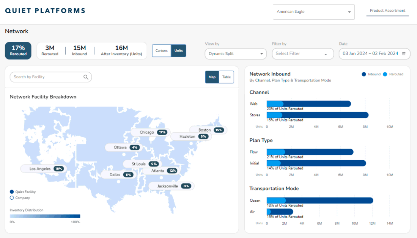Click the Rerouted legend dot

tap(385, 74)
